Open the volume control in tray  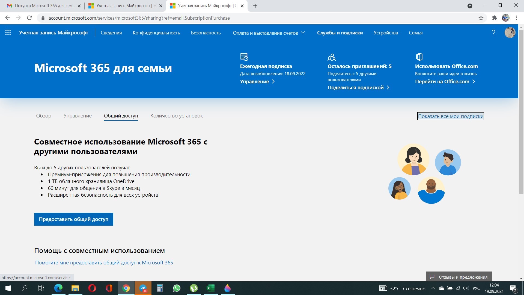point(466,288)
